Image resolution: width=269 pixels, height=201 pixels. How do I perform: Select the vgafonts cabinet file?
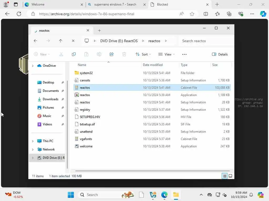click(152, 139)
